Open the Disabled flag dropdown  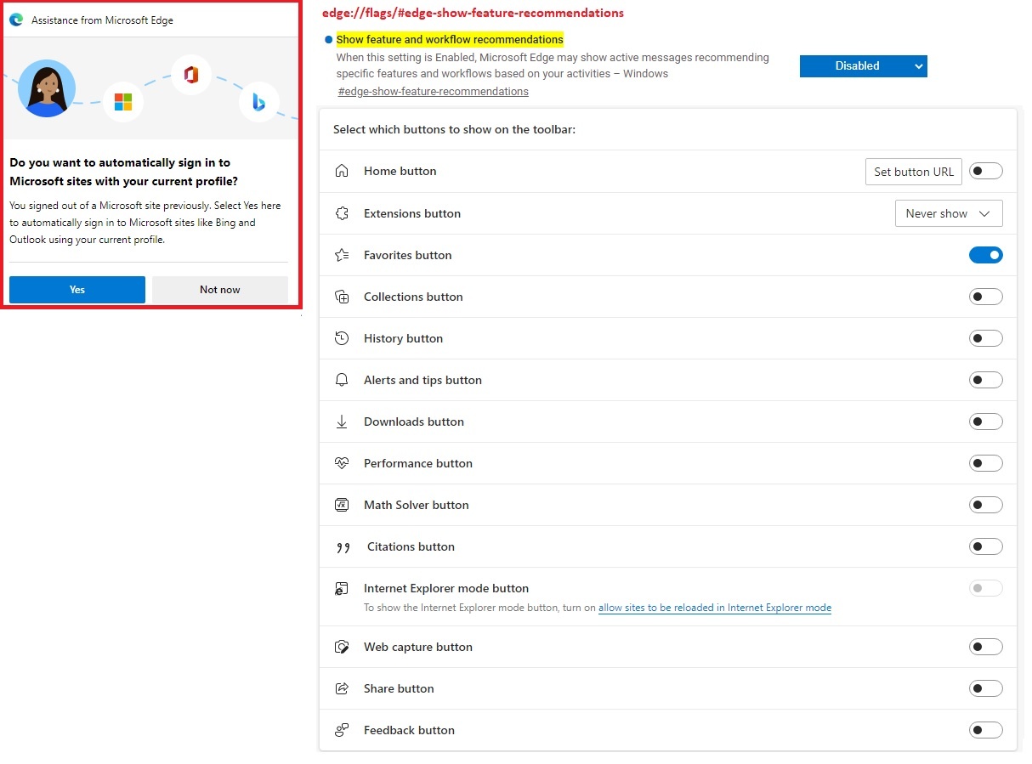[x=864, y=66]
